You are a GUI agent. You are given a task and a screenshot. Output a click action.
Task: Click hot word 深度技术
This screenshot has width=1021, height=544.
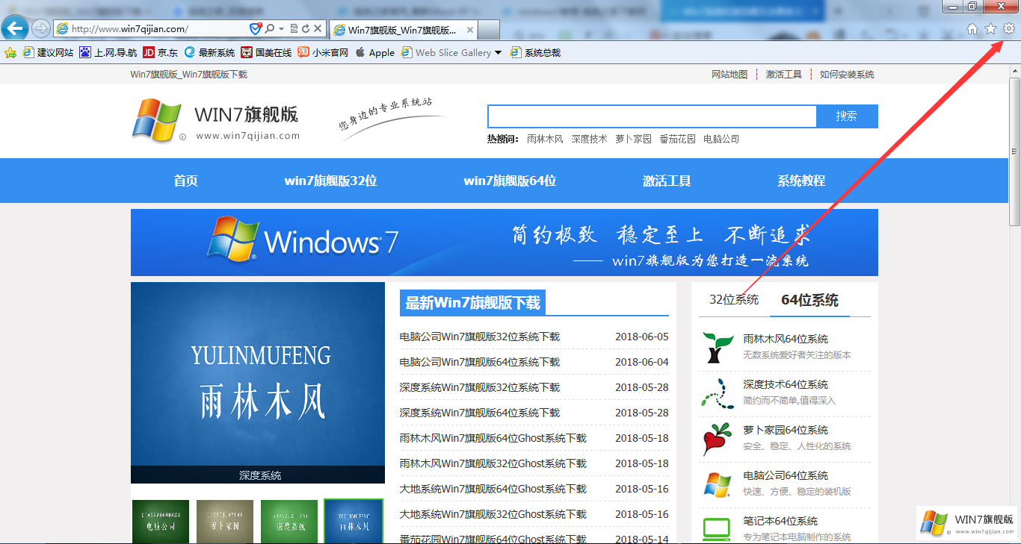589,139
